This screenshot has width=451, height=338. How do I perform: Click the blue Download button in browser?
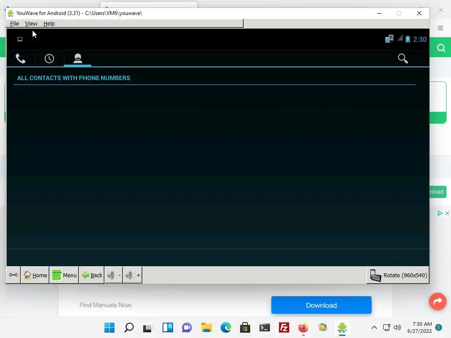[321, 305]
